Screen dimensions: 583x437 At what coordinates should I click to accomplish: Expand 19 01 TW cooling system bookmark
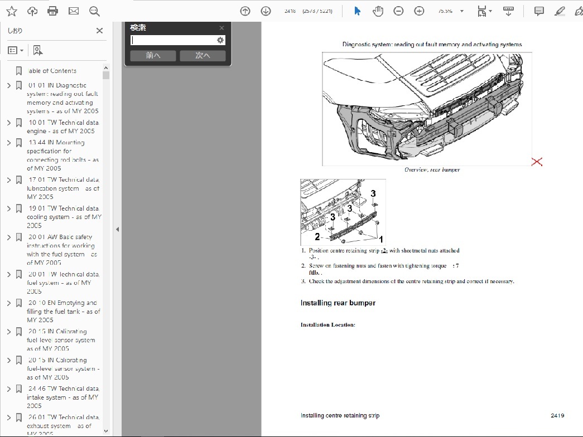point(9,208)
